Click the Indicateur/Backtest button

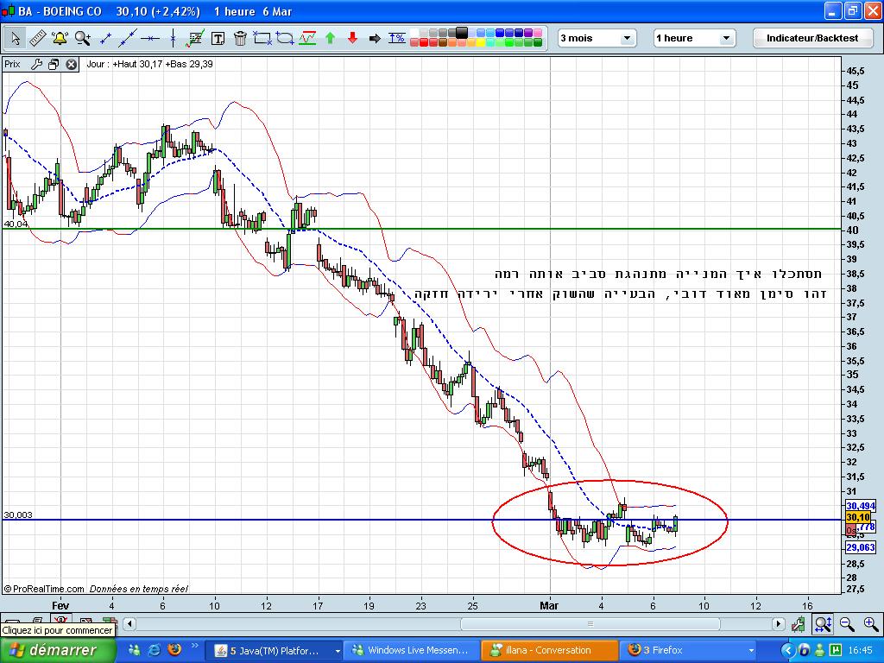[812, 38]
